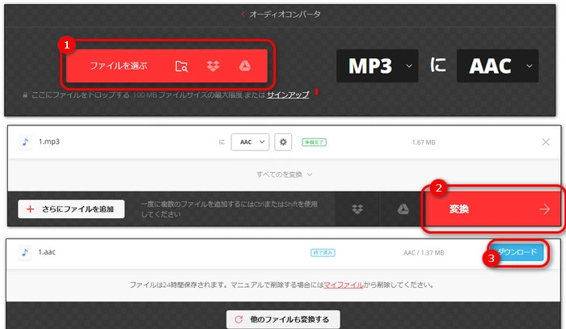Image resolution: width=566 pixels, height=329 pixels.
Task: Follow the サインアップ link
Action: [x=288, y=95]
